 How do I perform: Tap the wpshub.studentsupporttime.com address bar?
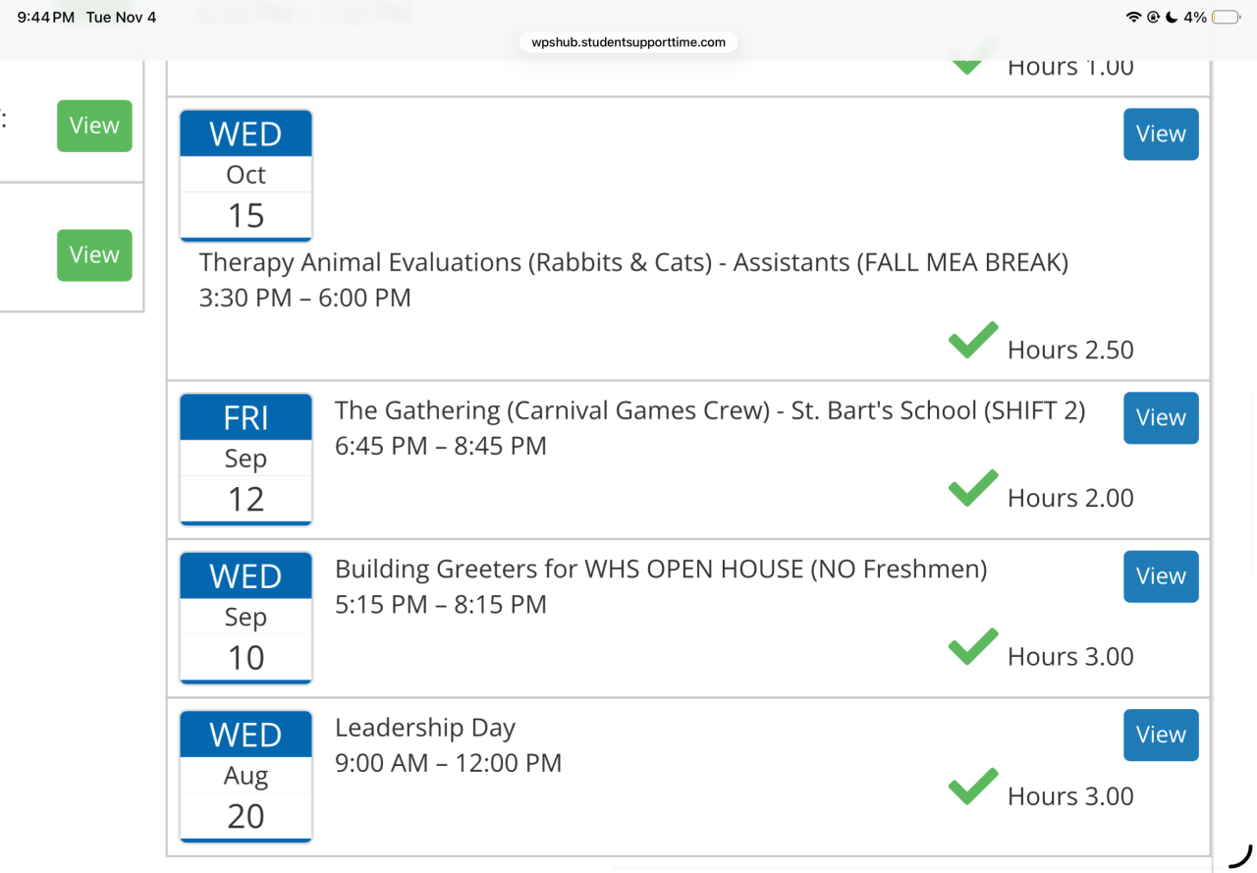[x=628, y=42]
